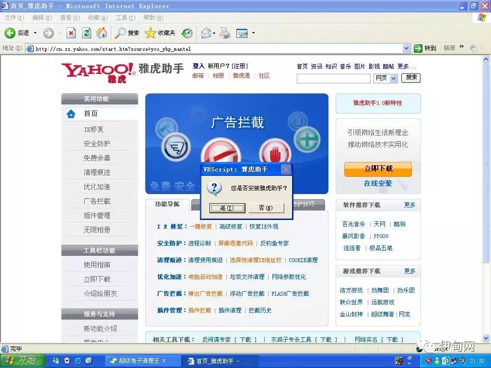Switch to the 功能导航 tab

166,204
